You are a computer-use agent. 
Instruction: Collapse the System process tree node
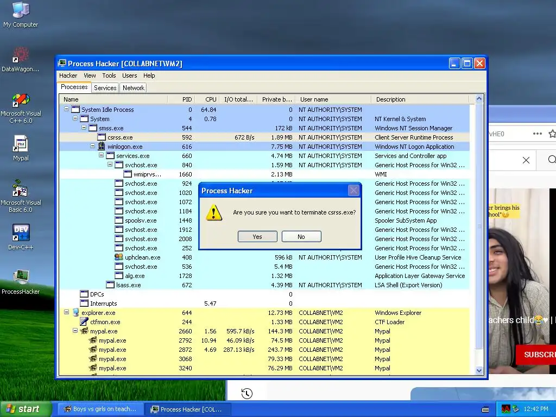(75, 118)
